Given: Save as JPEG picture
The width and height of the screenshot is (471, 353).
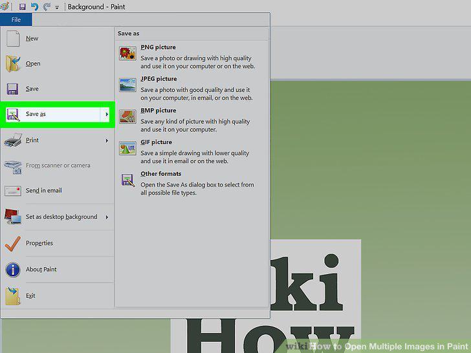Looking at the screenshot, I should pos(192,88).
